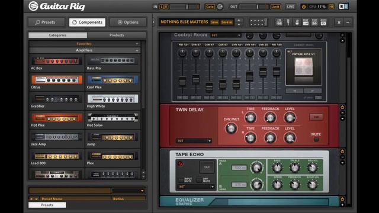Image resolution: width=379 pixels, height=213 pixels.
Task: Click Save as for the preset
Action: [227, 22]
